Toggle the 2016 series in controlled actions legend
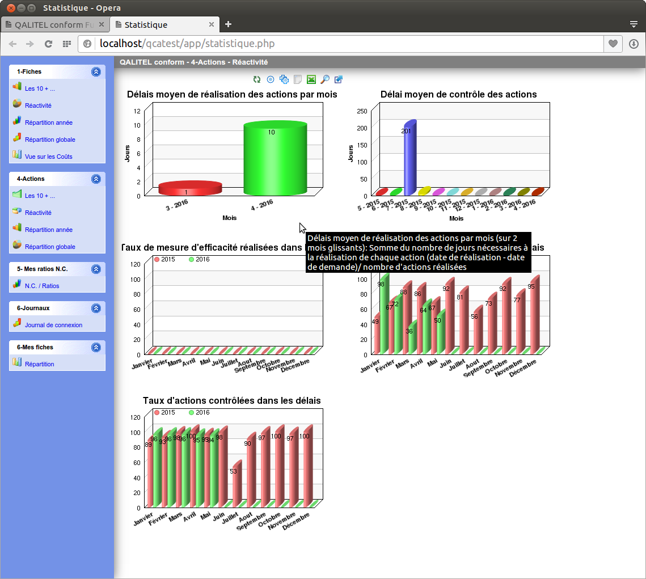This screenshot has height=579, width=646. click(x=200, y=412)
